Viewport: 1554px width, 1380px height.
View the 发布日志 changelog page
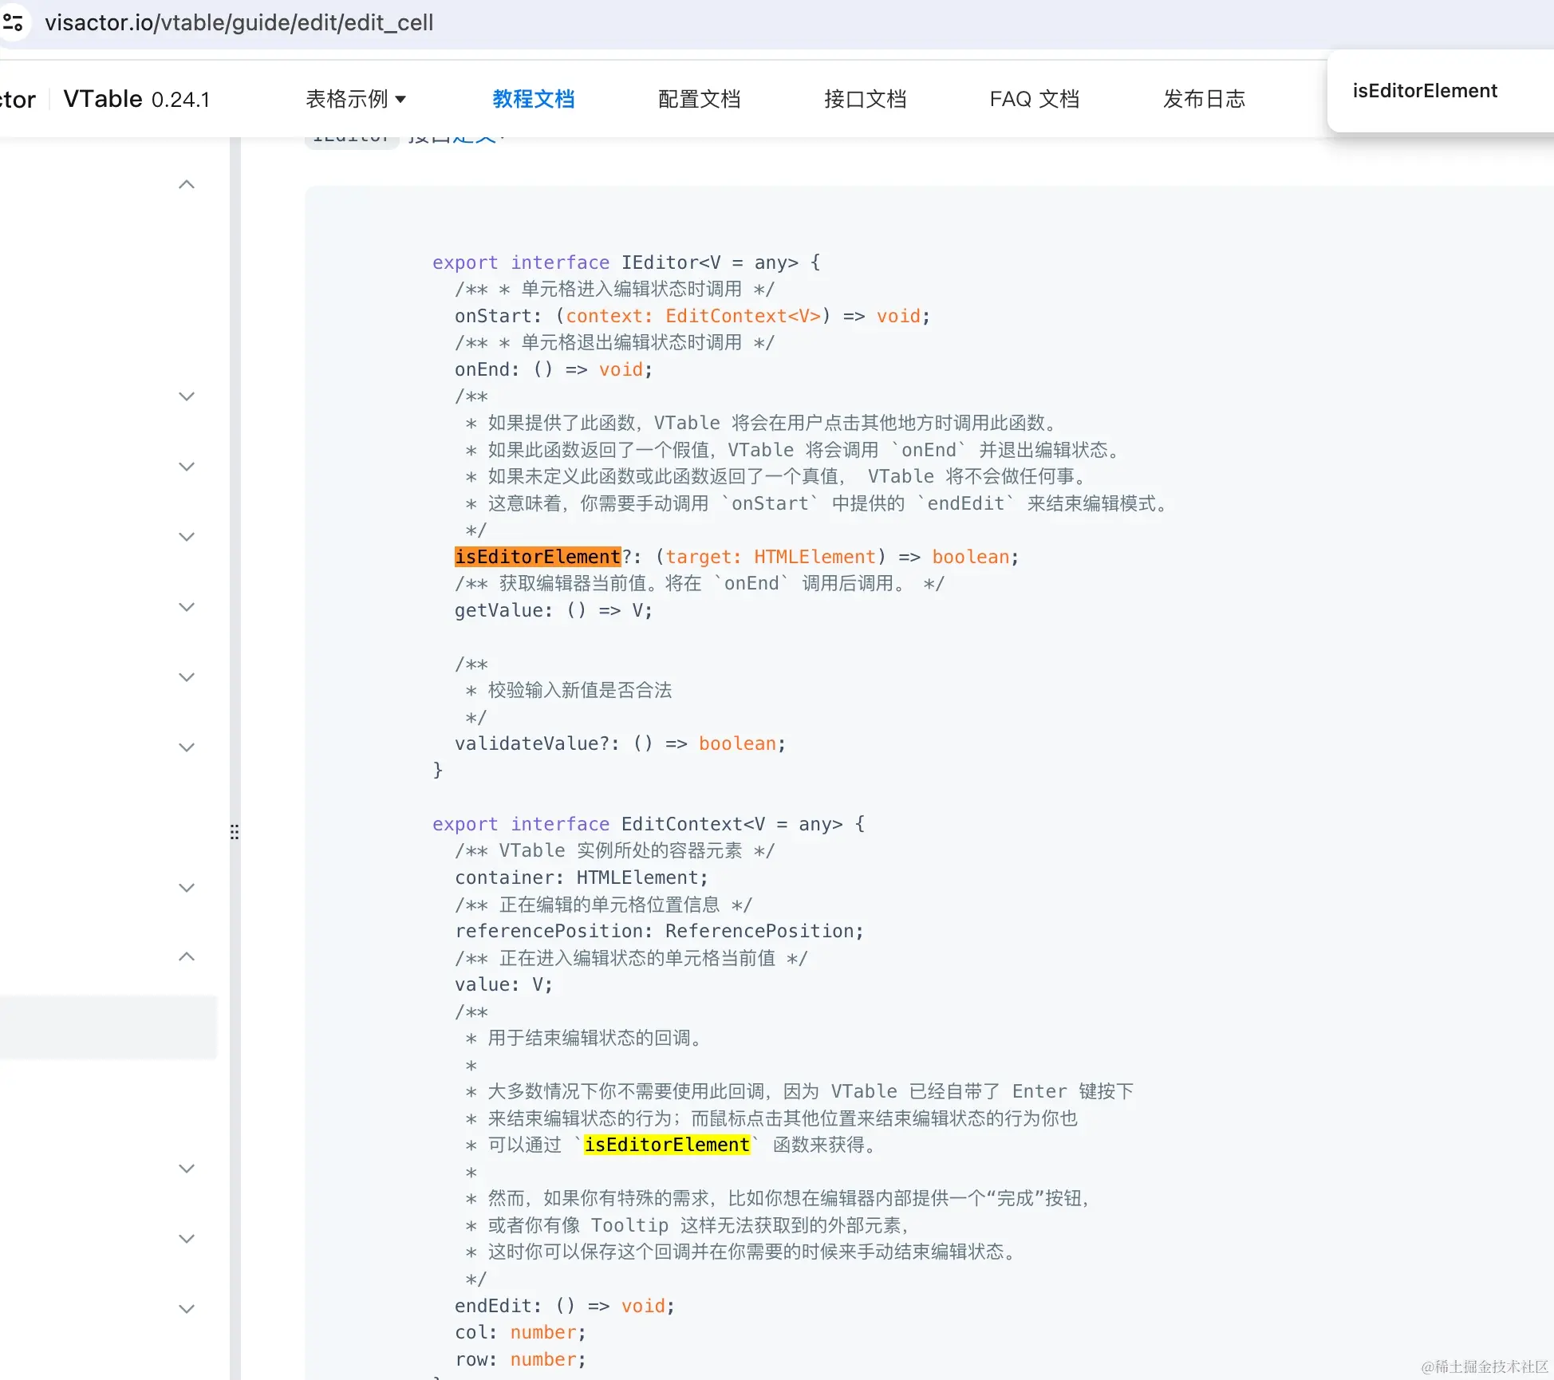[x=1204, y=99]
